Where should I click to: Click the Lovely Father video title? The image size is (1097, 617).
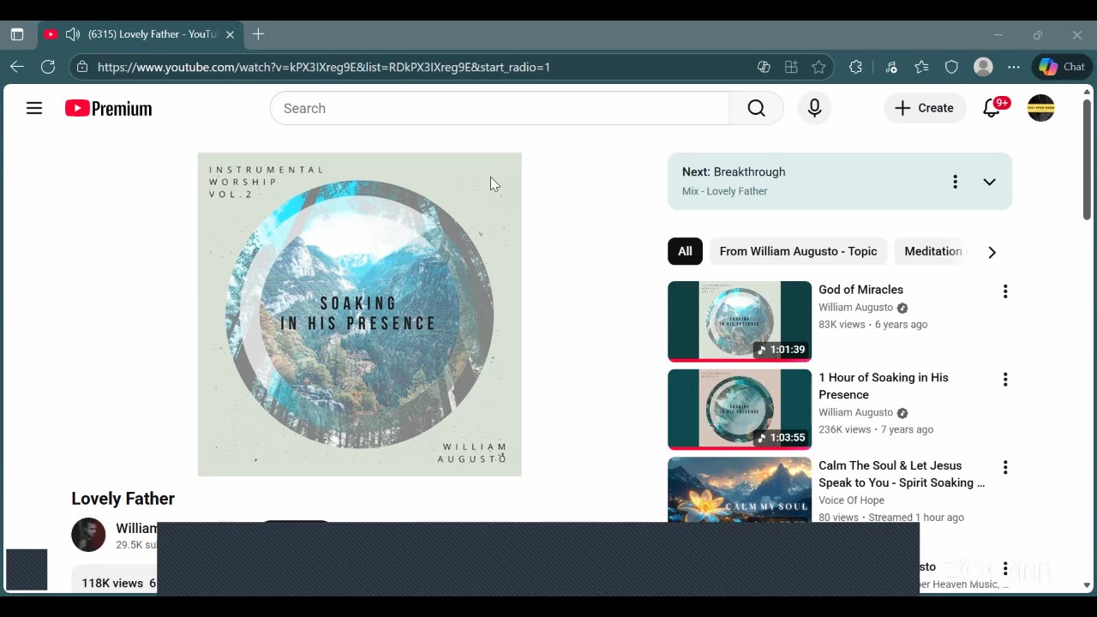tap(123, 499)
